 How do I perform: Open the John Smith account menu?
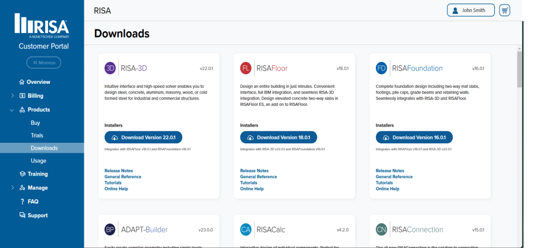(x=471, y=10)
